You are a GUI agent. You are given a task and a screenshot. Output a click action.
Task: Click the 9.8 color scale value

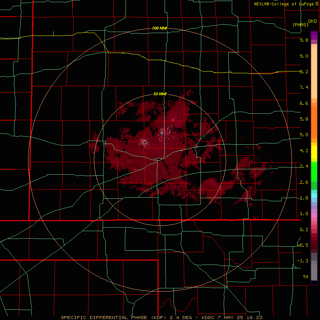[x=304, y=40]
